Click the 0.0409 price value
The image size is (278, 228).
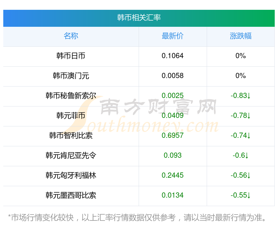point(172,116)
